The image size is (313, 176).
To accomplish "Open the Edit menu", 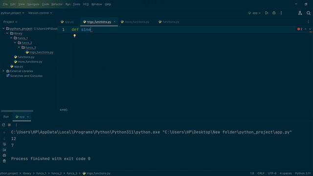I will 13,4.
